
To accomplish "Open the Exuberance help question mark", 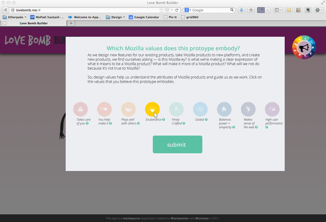I will click(163, 120).
